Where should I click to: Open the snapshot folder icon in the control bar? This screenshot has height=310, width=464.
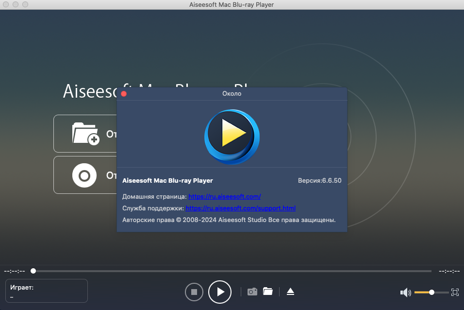tap(267, 291)
